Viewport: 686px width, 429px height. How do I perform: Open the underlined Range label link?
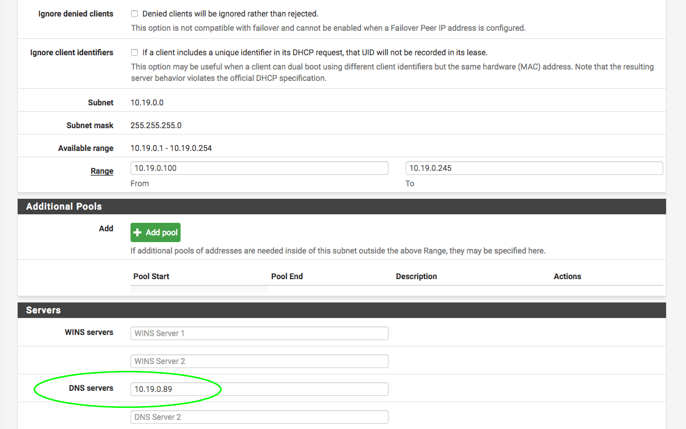pos(102,171)
